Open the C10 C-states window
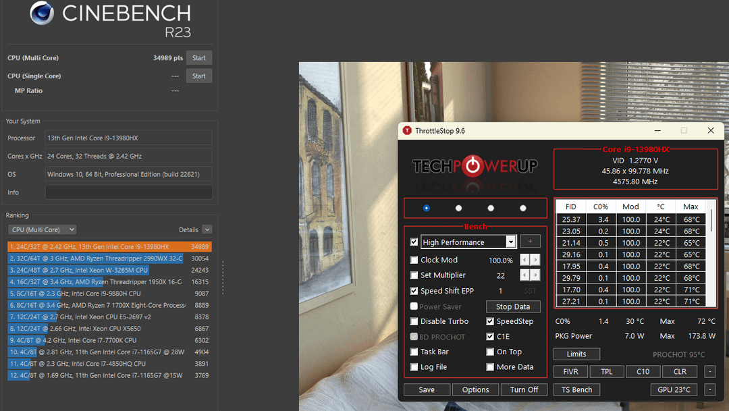729x411 pixels. pos(643,372)
